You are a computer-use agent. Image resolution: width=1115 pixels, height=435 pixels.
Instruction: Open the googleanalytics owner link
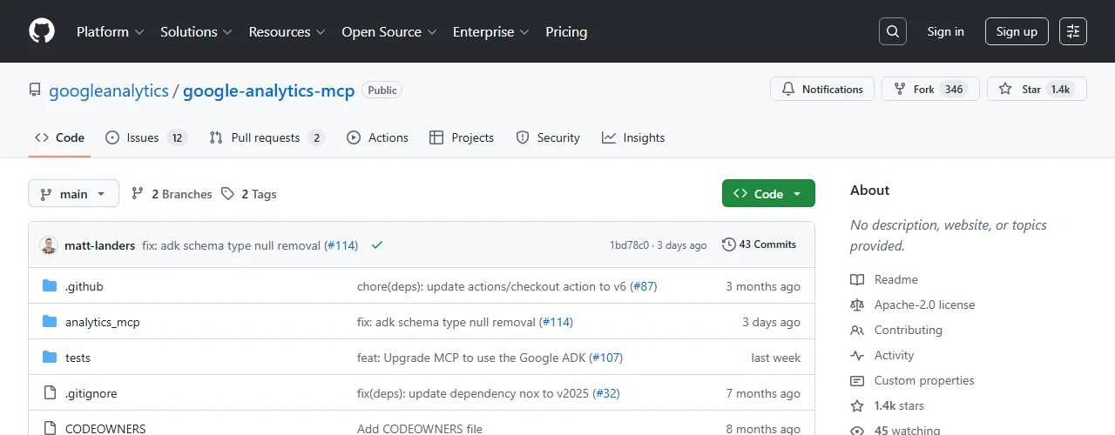(109, 90)
